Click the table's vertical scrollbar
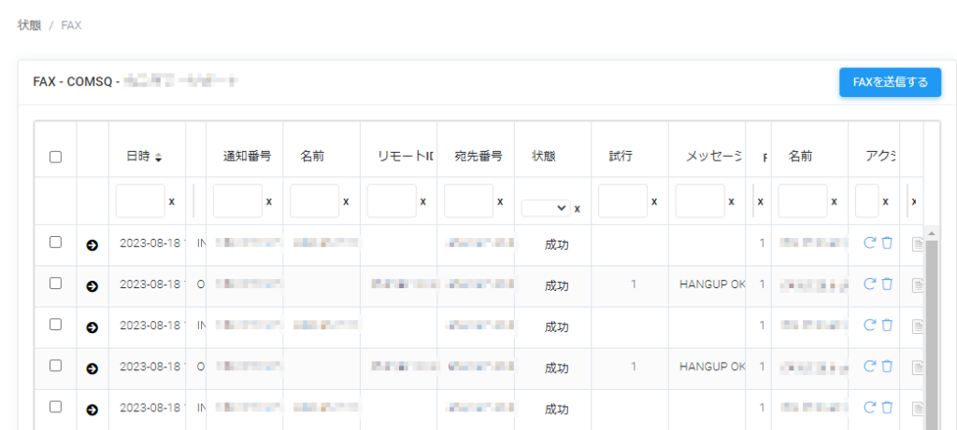Screen dimensions: 957x430 [x=930, y=326]
